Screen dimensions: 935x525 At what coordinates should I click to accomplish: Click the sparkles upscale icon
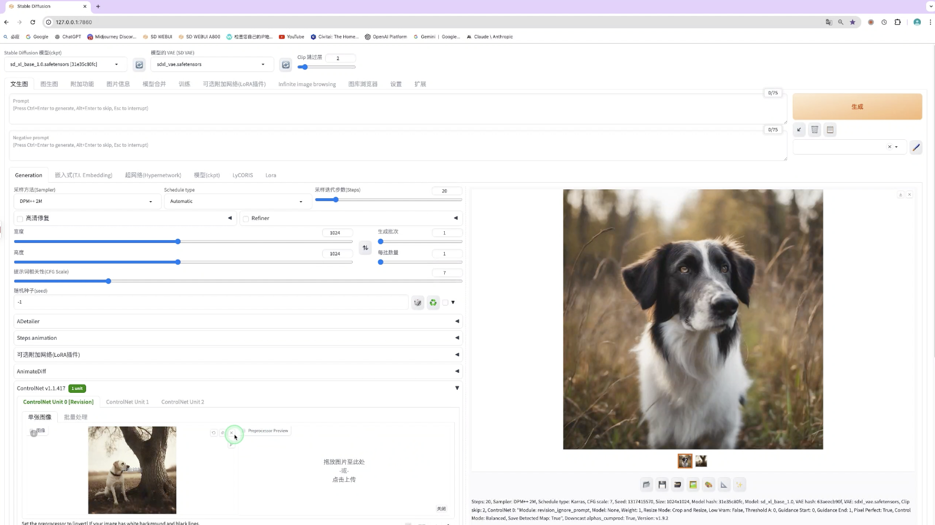click(x=739, y=485)
